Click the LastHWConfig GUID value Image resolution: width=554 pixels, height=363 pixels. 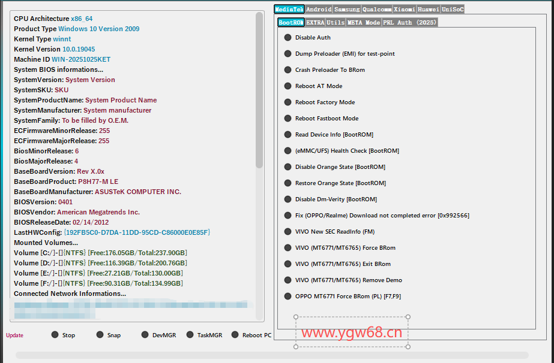pos(137,232)
